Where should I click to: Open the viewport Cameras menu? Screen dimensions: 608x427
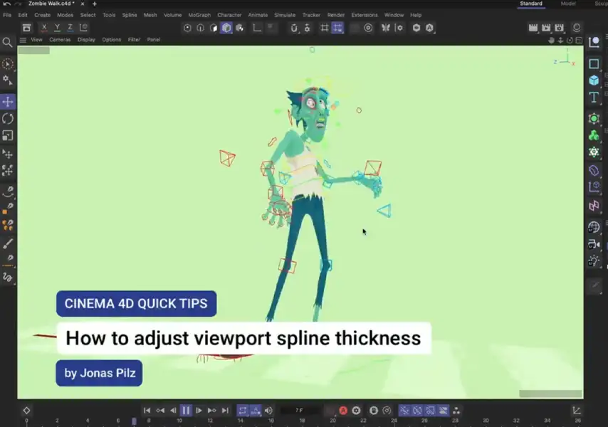(x=60, y=40)
